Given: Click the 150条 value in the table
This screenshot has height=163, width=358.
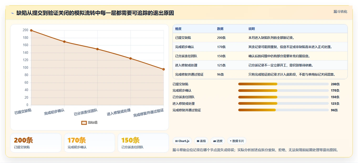Looking at the screenshot, I should pos(221,56).
